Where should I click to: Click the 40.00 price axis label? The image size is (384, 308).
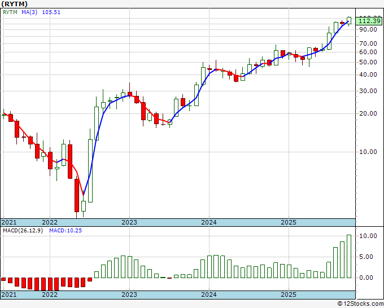pos(368,74)
